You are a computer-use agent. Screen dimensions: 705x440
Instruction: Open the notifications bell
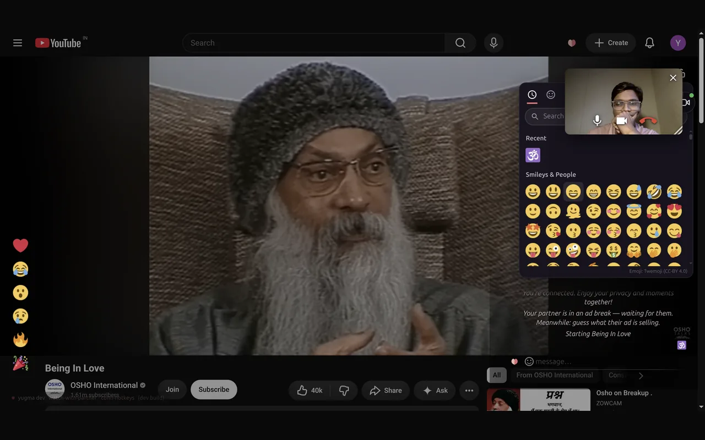tap(650, 43)
